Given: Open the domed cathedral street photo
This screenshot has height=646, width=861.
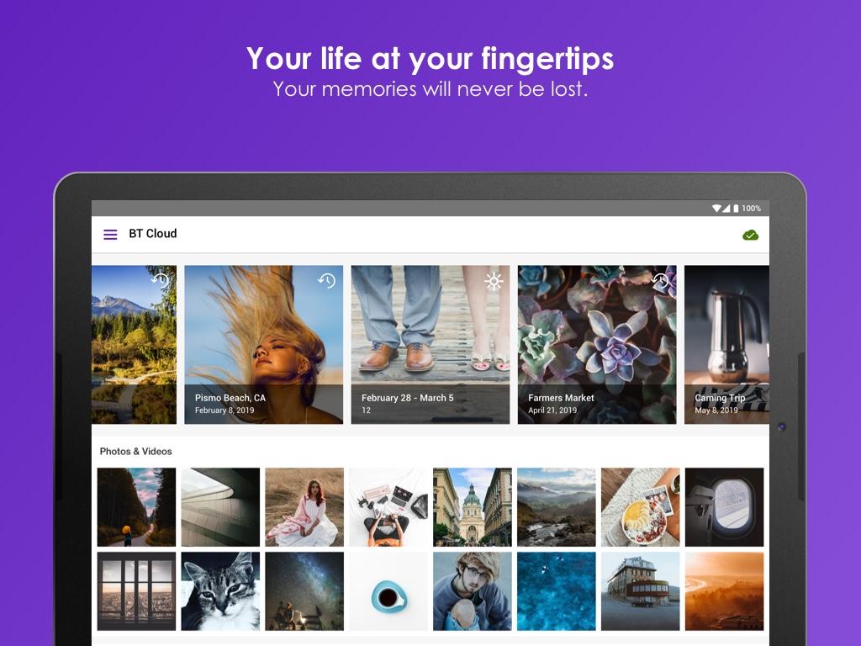Looking at the screenshot, I should pyautogui.click(x=473, y=507).
